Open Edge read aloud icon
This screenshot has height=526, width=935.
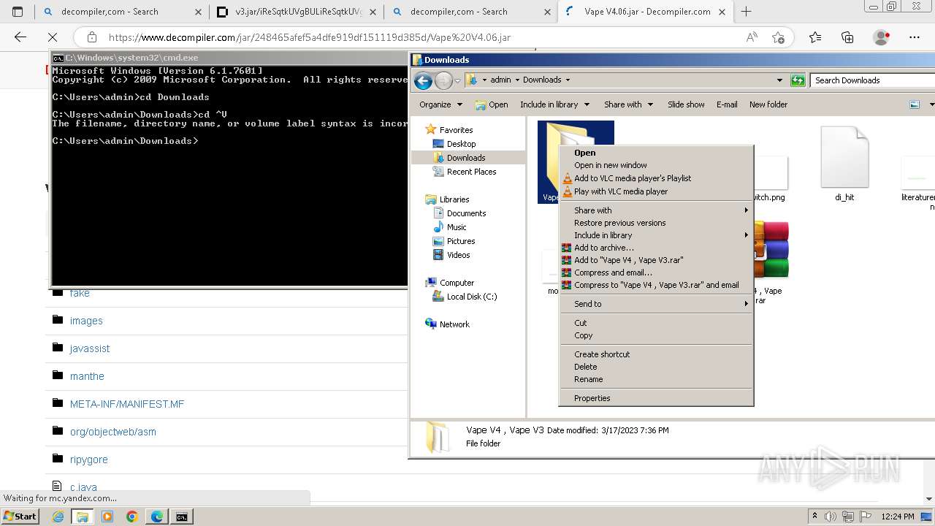coord(752,37)
